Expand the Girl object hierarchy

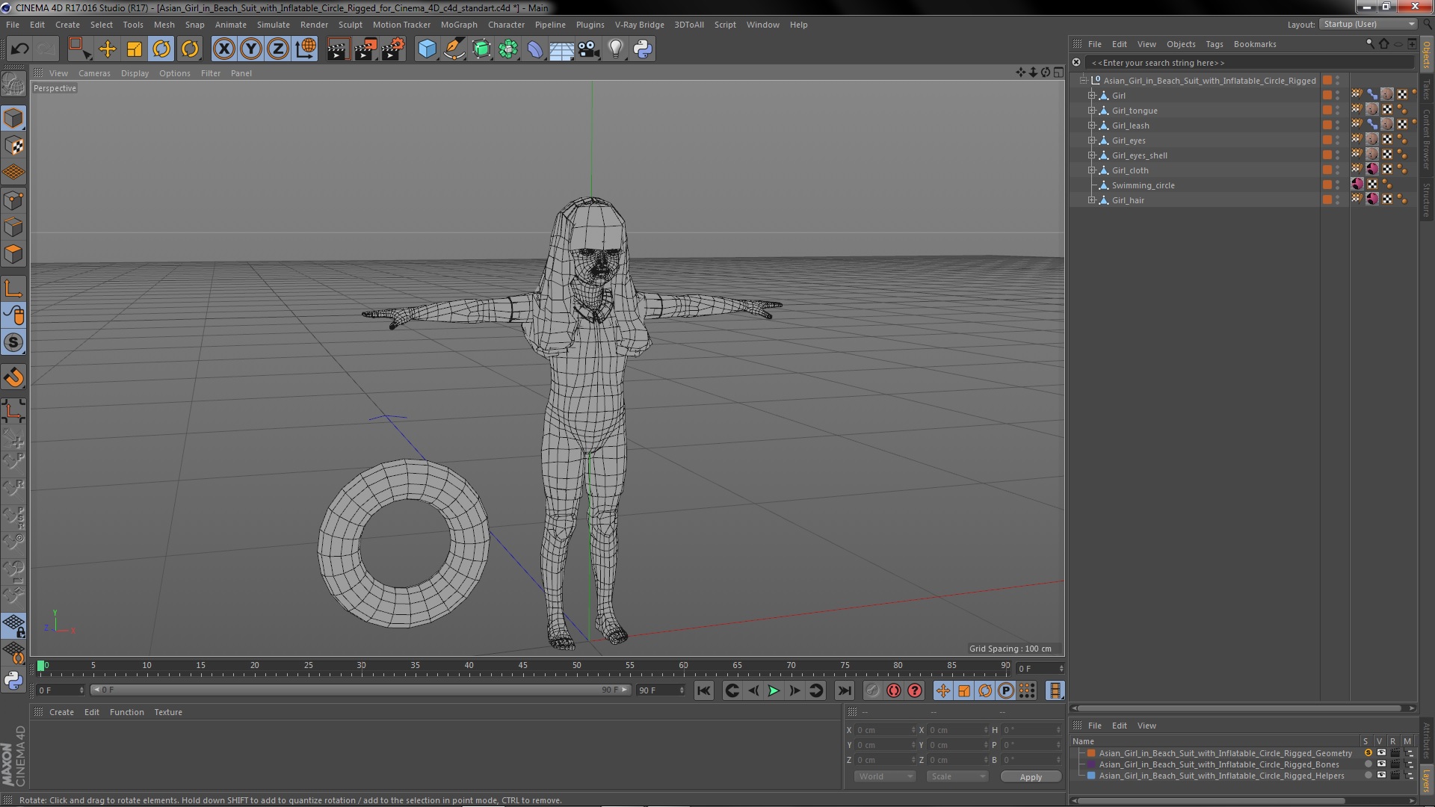(x=1091, y=96)
